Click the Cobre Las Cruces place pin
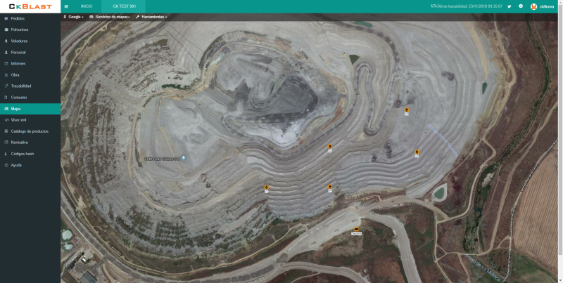 [x=184, y=158]
